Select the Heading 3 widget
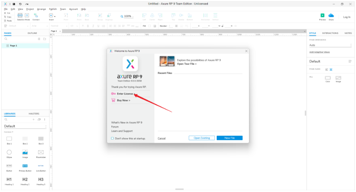 pos(41,181)
